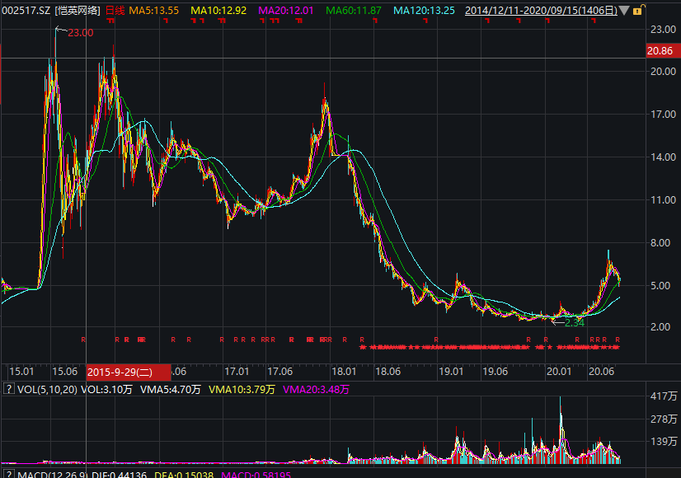Open the VOL(5,10,20) indicator settings
This screenshot has width=681, height=478.
[46, 390]
